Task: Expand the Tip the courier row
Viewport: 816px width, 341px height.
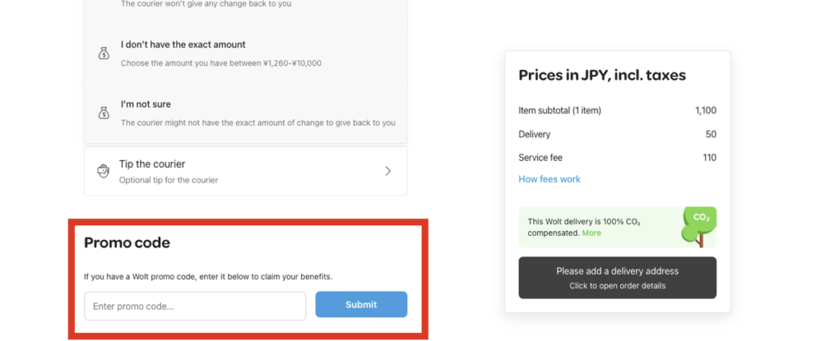Action: coord(245,170)
